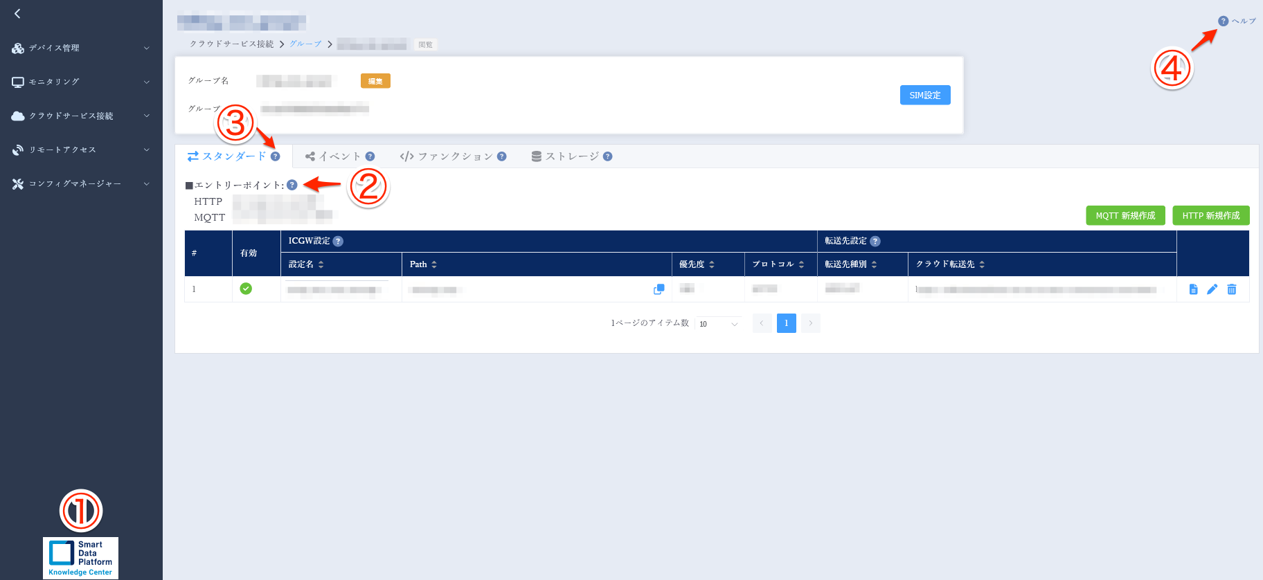
Task: Click the HTTP entry point label
Action: [208, 201]
